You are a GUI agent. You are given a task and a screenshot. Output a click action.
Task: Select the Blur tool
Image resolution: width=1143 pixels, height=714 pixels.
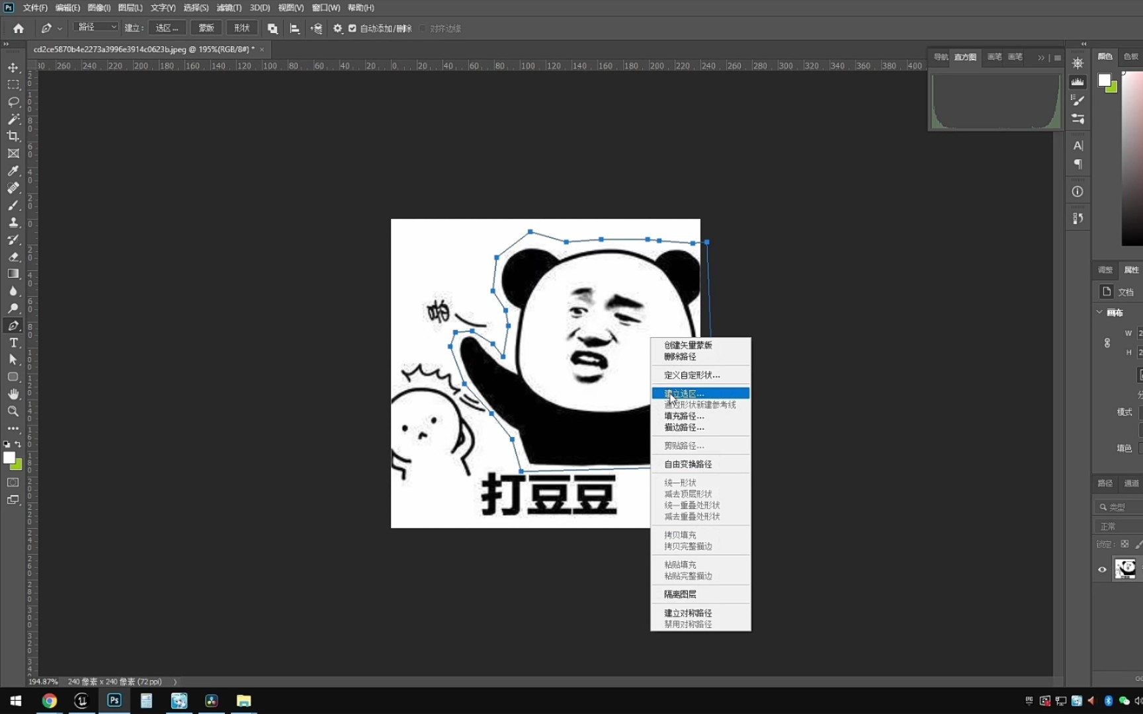pos(13,291)
